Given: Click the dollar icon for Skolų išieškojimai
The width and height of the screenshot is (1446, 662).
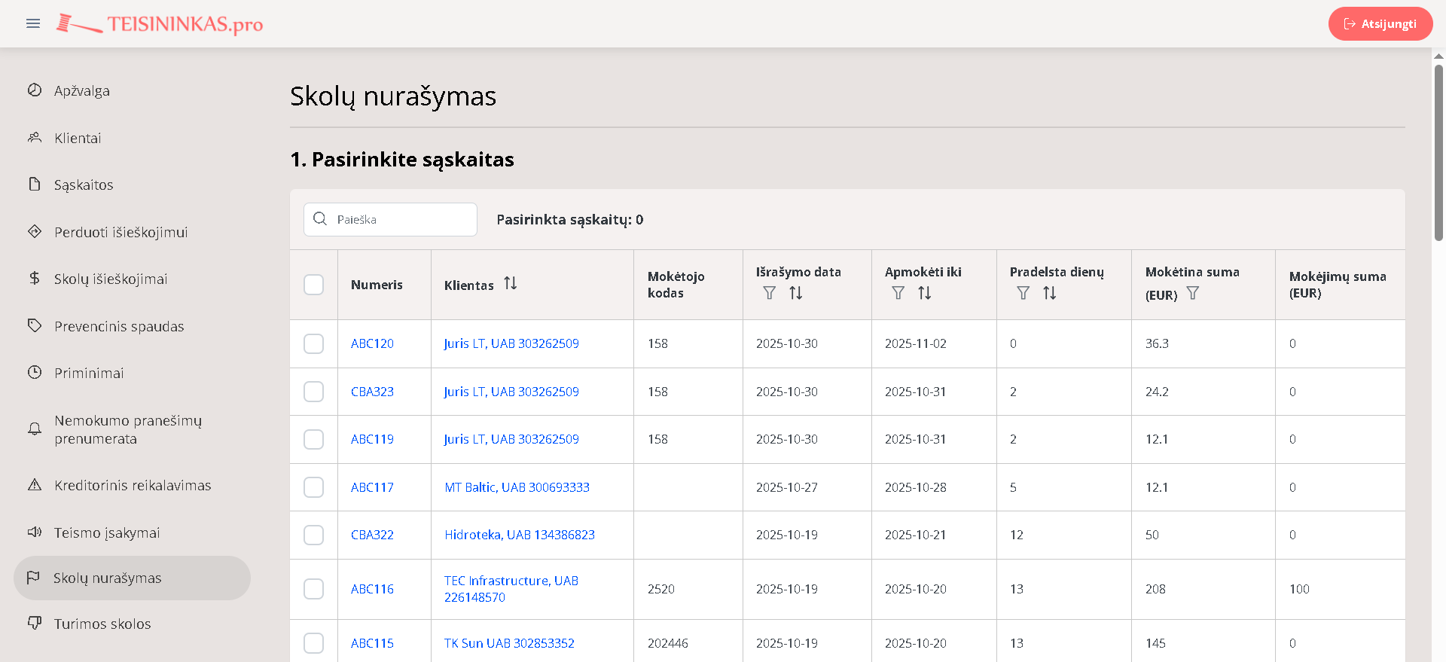Looking at the screenshot, I should click(35, 279).
